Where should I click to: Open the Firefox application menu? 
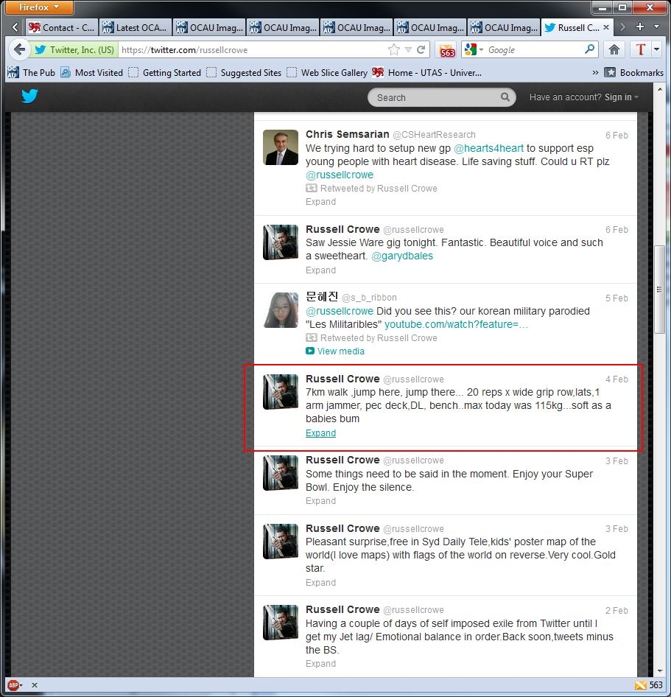[39, 7]
